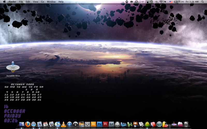Launch Adobe Flash from the dock
This screenshot has height=129, width=207.
105,124
